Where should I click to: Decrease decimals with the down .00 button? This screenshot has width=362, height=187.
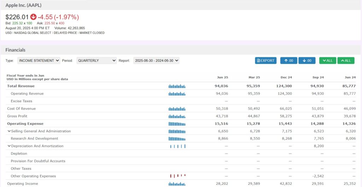(x=307, y=60)
